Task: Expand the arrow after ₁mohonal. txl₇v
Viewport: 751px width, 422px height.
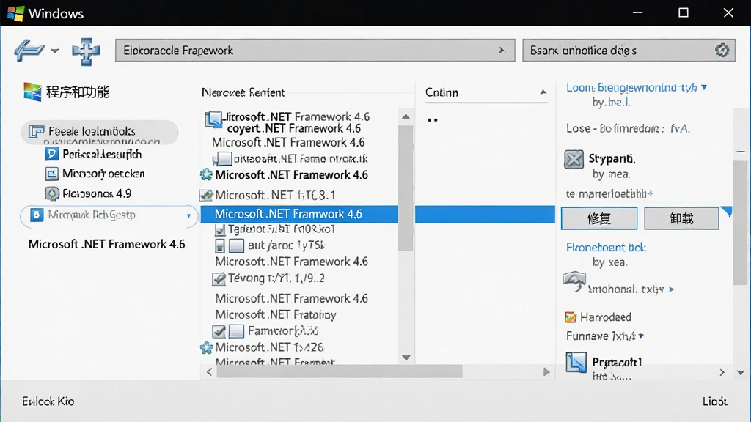Action: click(672, 289)
